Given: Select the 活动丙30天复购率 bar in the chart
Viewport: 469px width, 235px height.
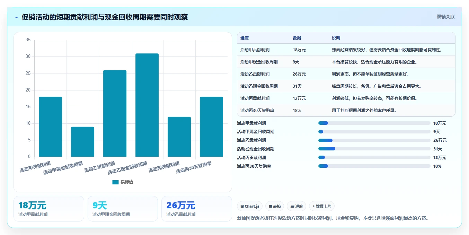Looking at the screenshot, I should point(211,127).
